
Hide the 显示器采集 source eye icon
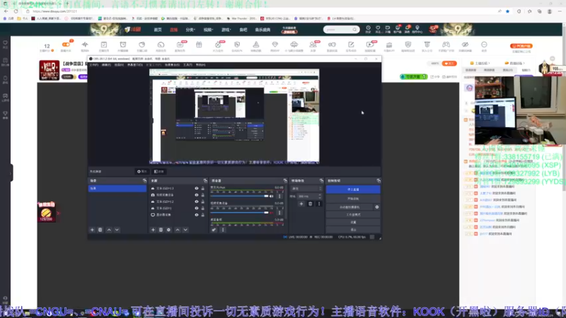(x=197, y=215)
